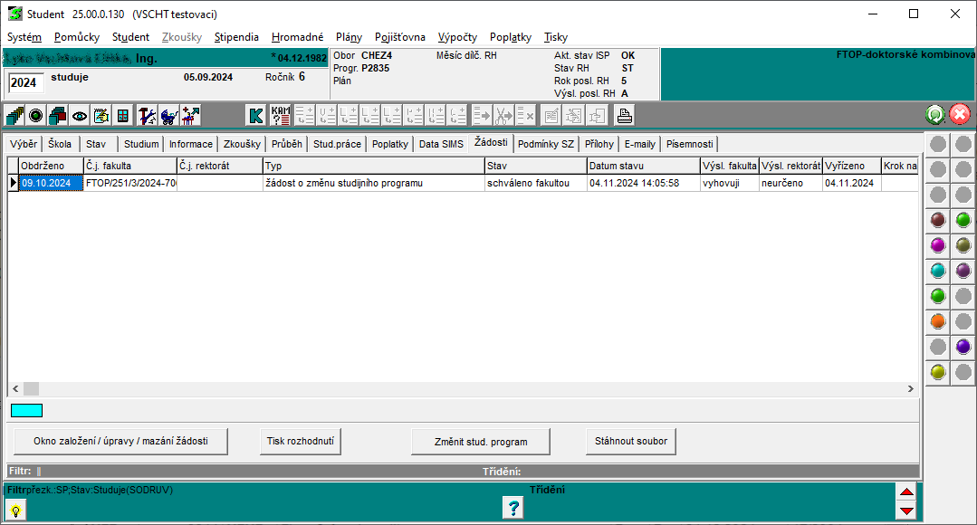Click the blue question mark help icon

coord(512,508)
